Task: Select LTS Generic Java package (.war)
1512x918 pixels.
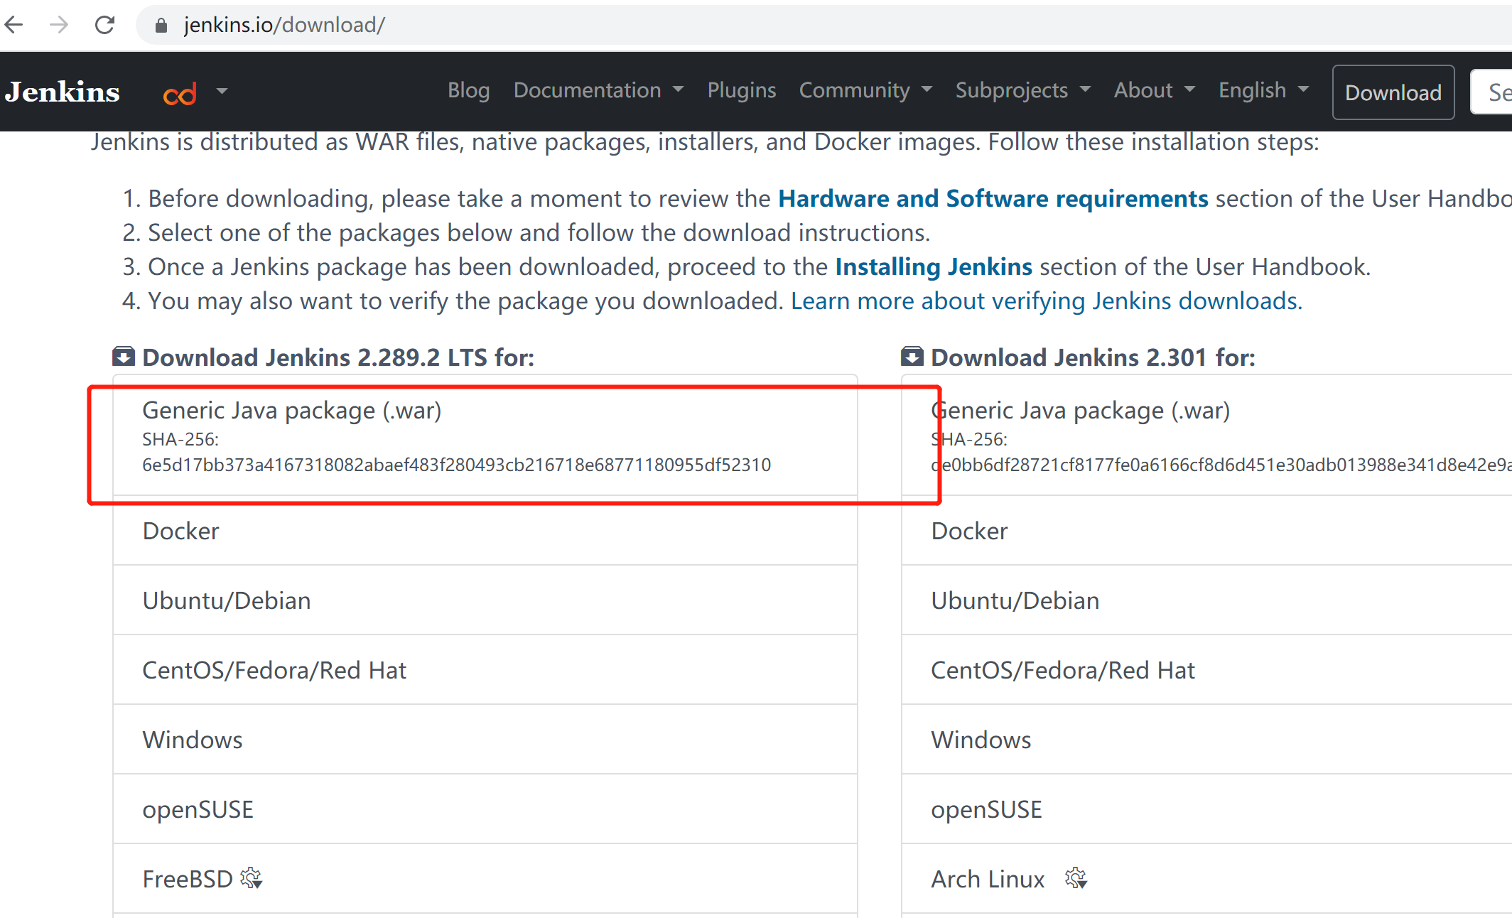Action: 485,435
